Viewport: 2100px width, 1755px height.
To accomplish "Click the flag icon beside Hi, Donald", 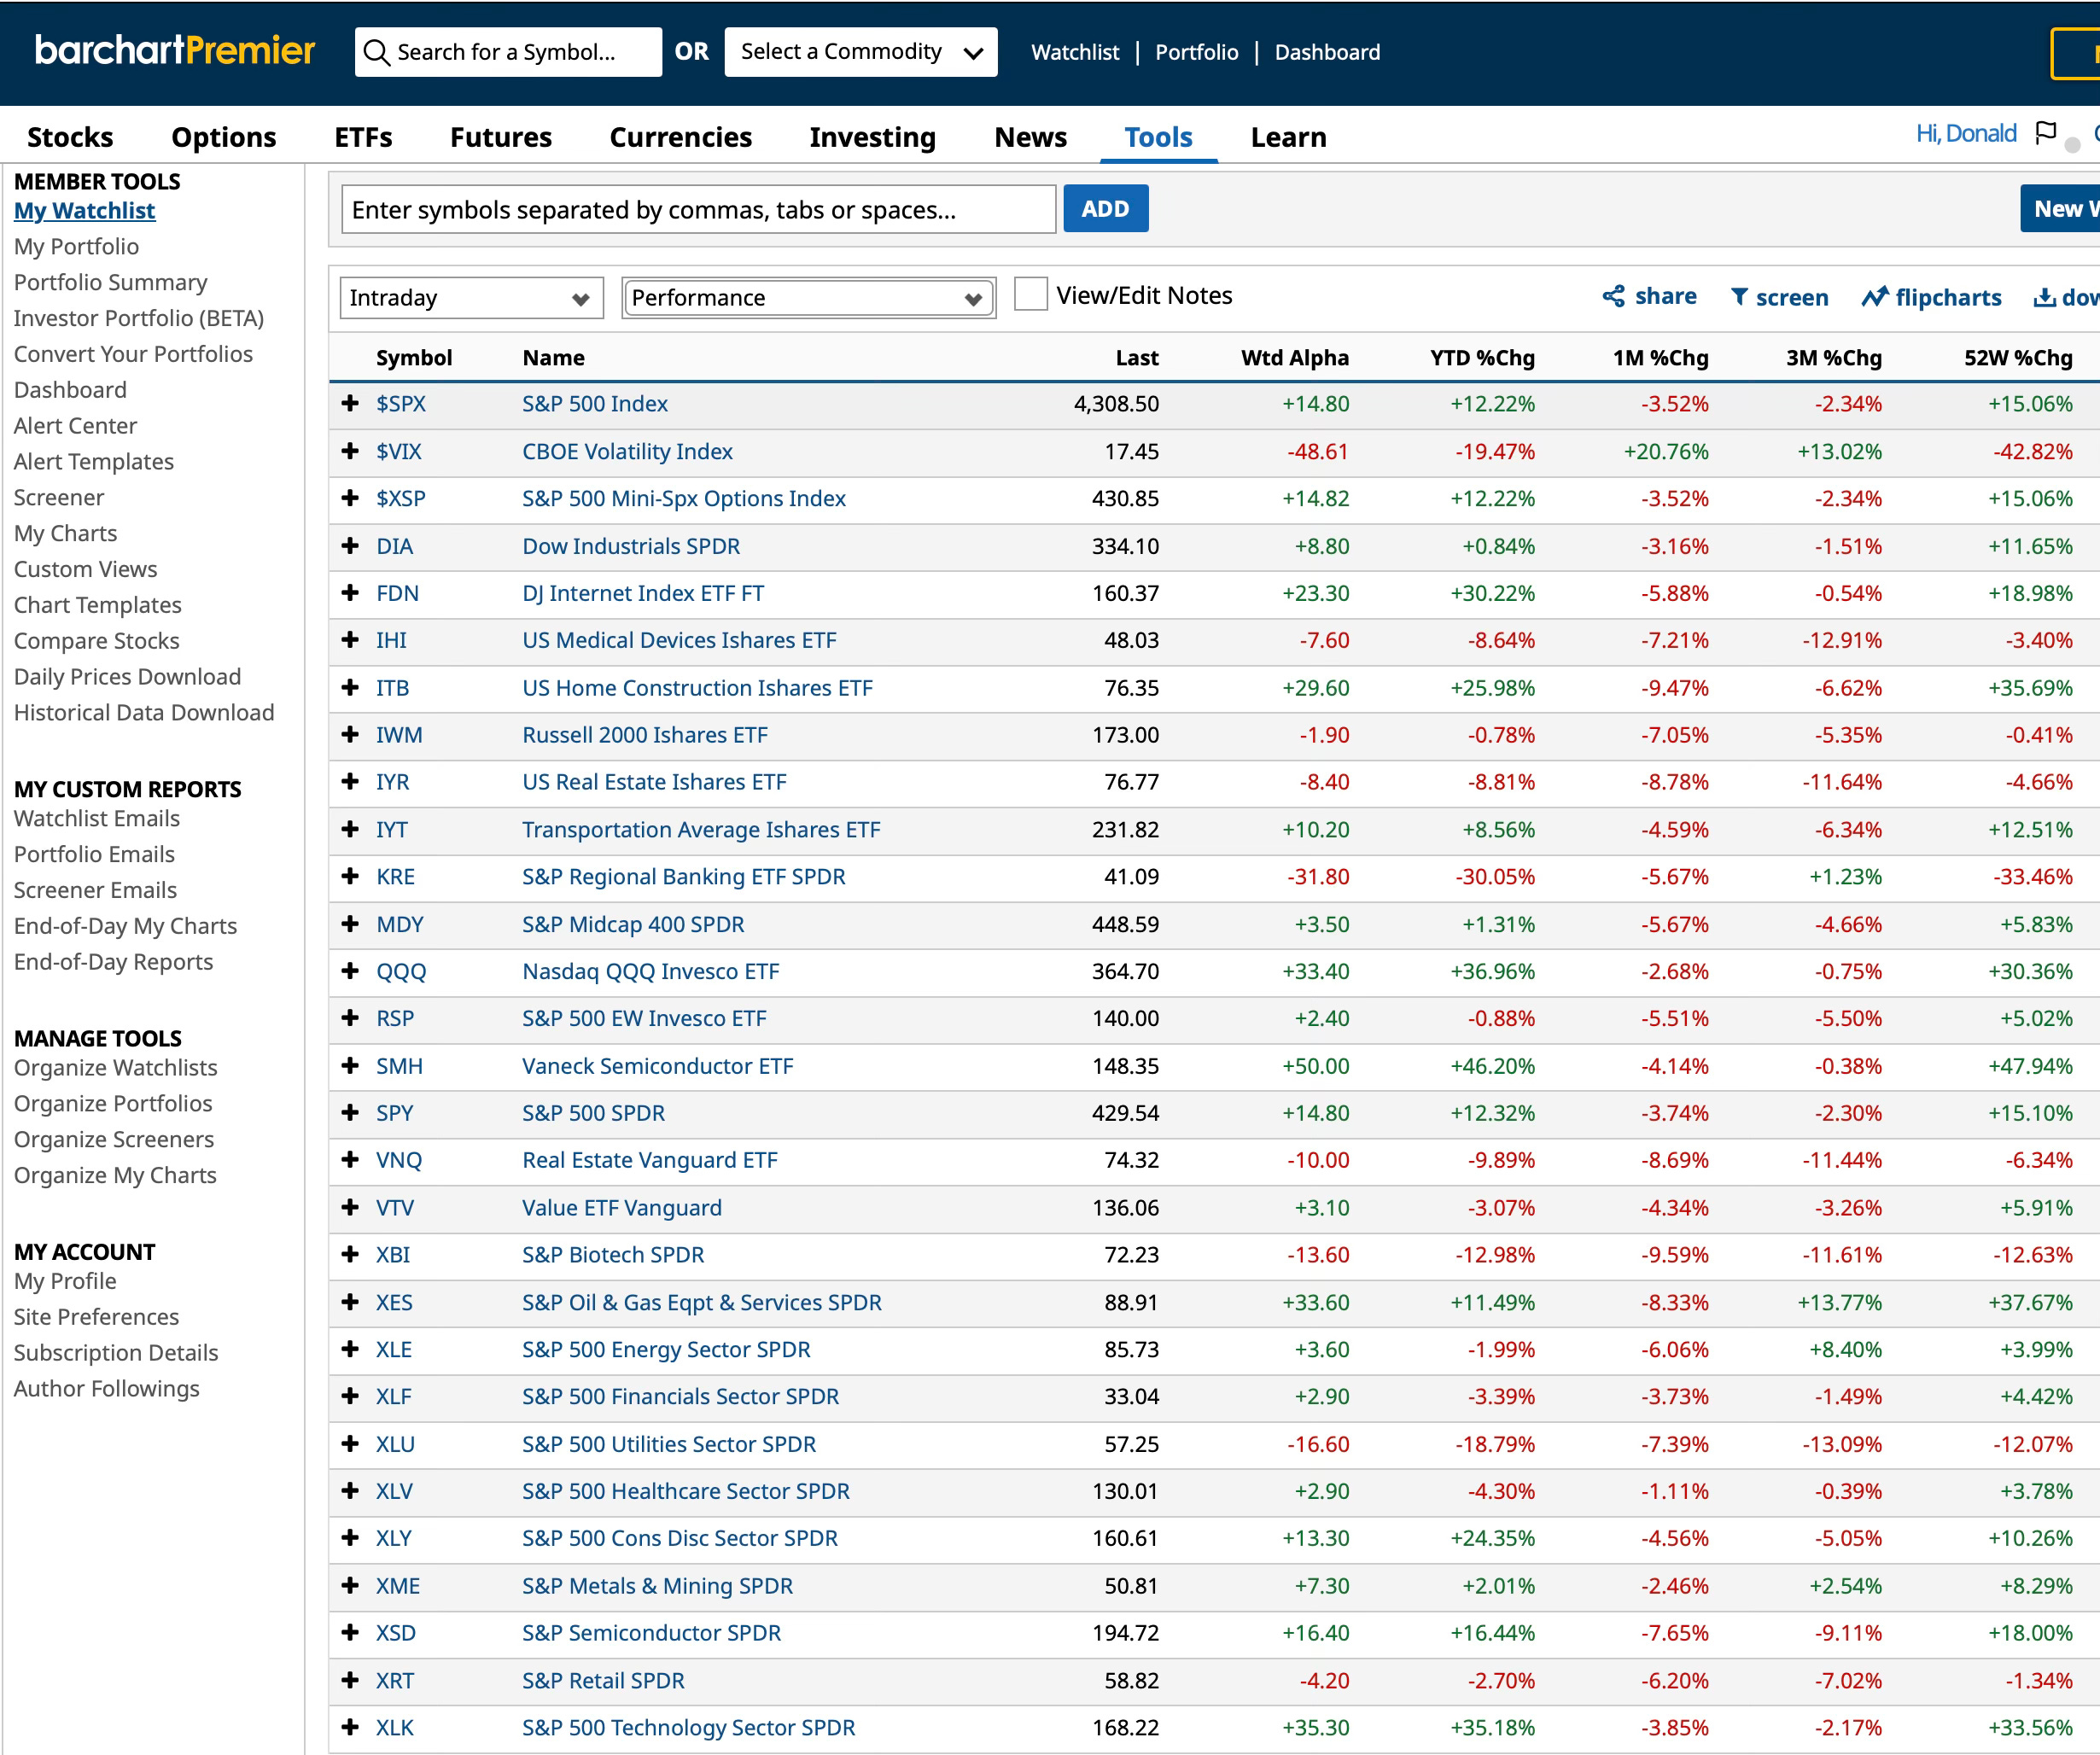I will [2046, 133].
